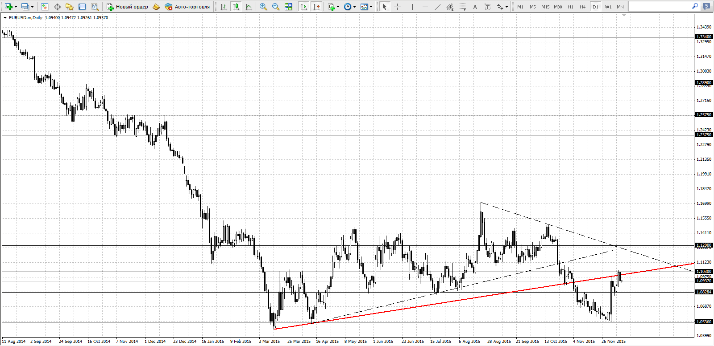Image resolution: width=714 pixels, height=346 pixels.
Task: Switch to the H1 timeframe
Action: pyautogui.click(x=570, y=7)
